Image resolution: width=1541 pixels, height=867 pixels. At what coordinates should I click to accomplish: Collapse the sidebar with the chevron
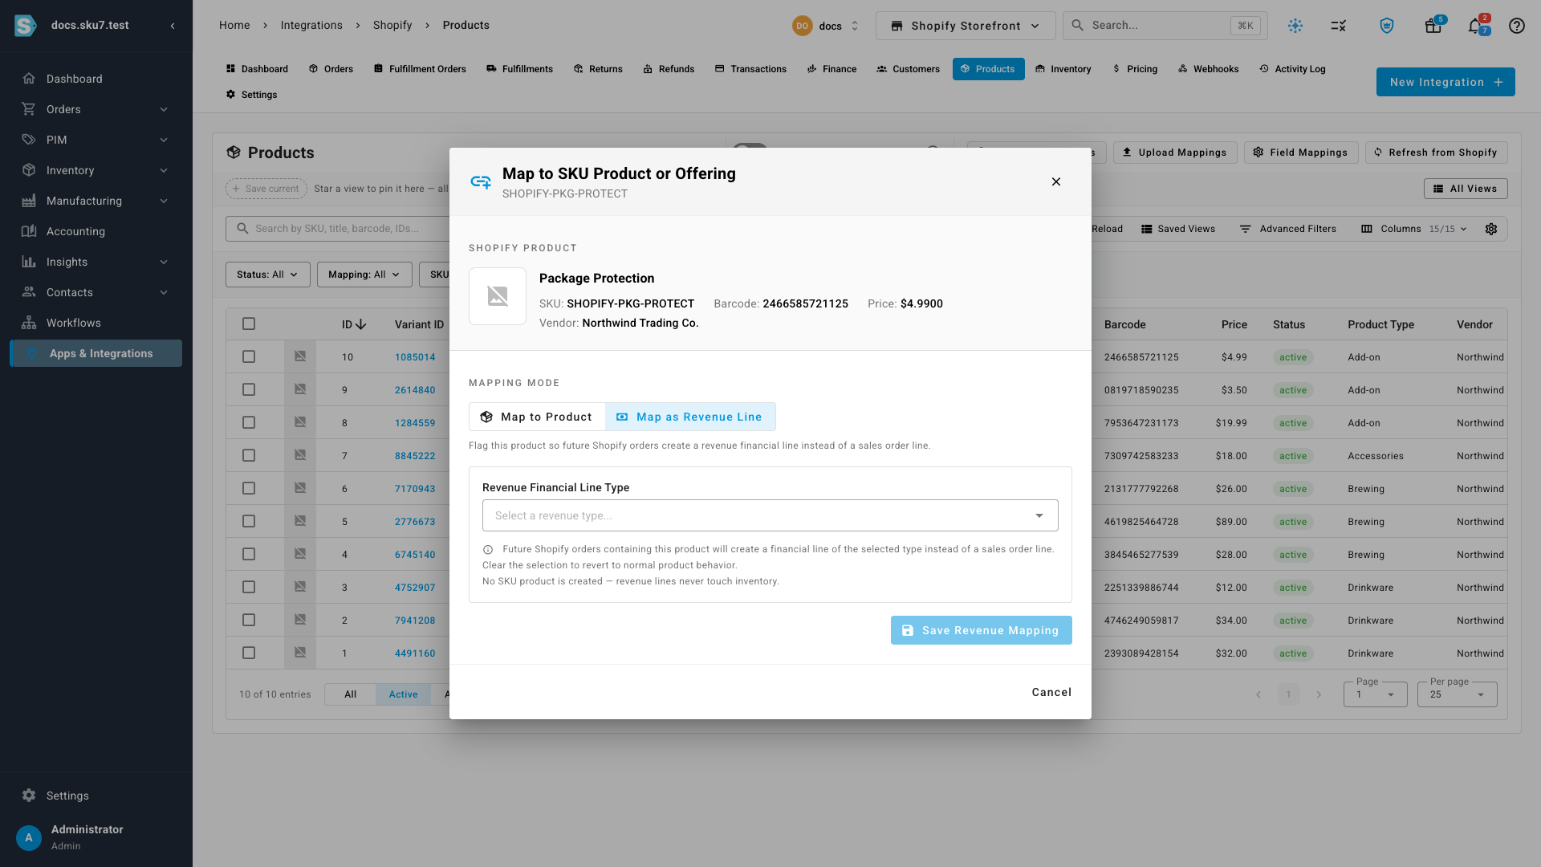[173, 26]
